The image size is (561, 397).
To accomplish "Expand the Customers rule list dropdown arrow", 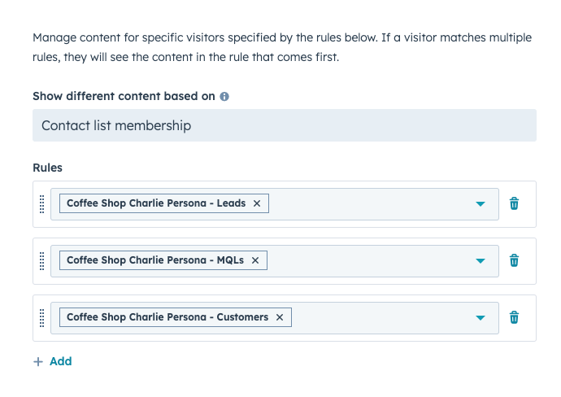I will pos(481,318).
